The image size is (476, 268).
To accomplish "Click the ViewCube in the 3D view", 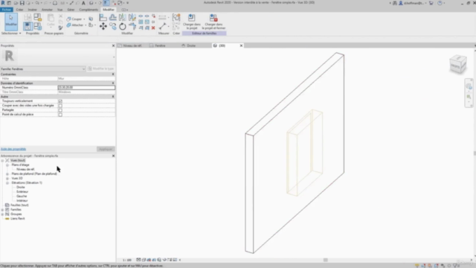I will coord(458,64).
